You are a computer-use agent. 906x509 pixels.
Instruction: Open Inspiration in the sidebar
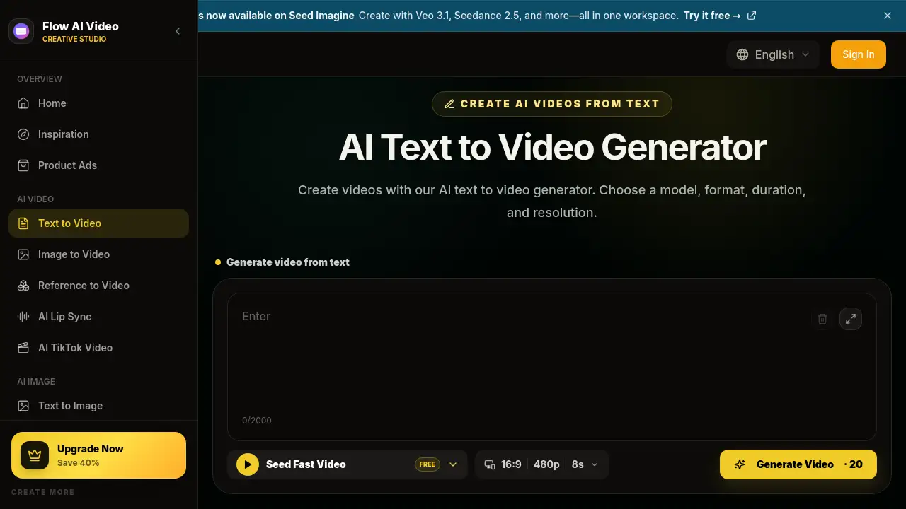click(x=98, y=134)
